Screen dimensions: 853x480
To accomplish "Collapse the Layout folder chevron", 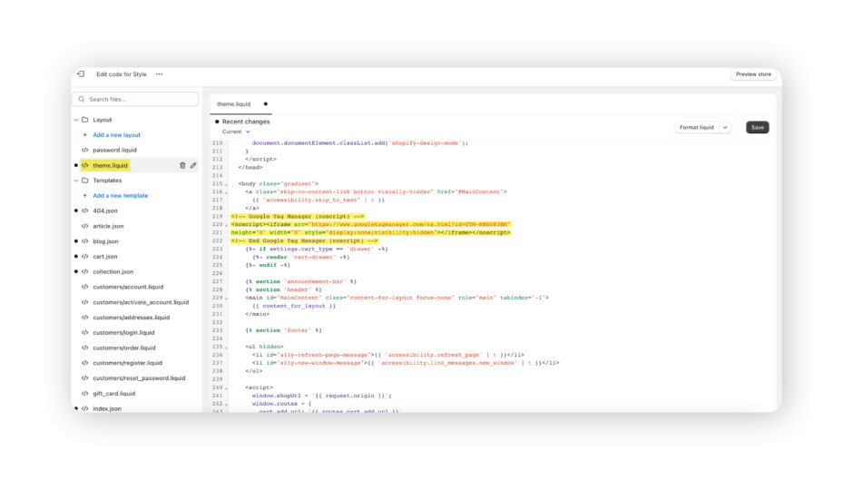I will (76, 120).
